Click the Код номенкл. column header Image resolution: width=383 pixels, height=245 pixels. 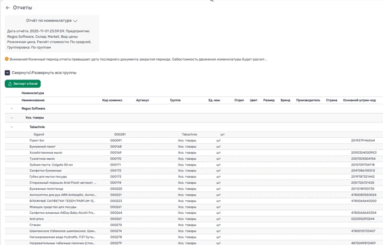(112, 100)
